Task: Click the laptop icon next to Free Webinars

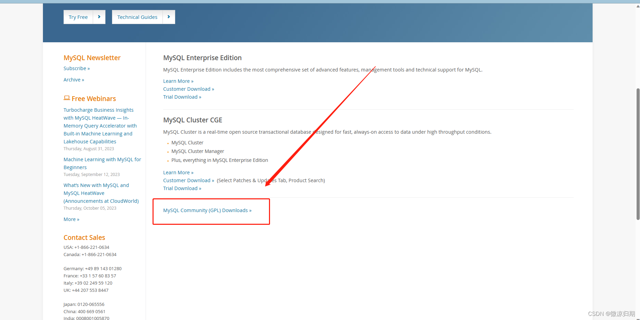Action: click(x=67, y=98)
